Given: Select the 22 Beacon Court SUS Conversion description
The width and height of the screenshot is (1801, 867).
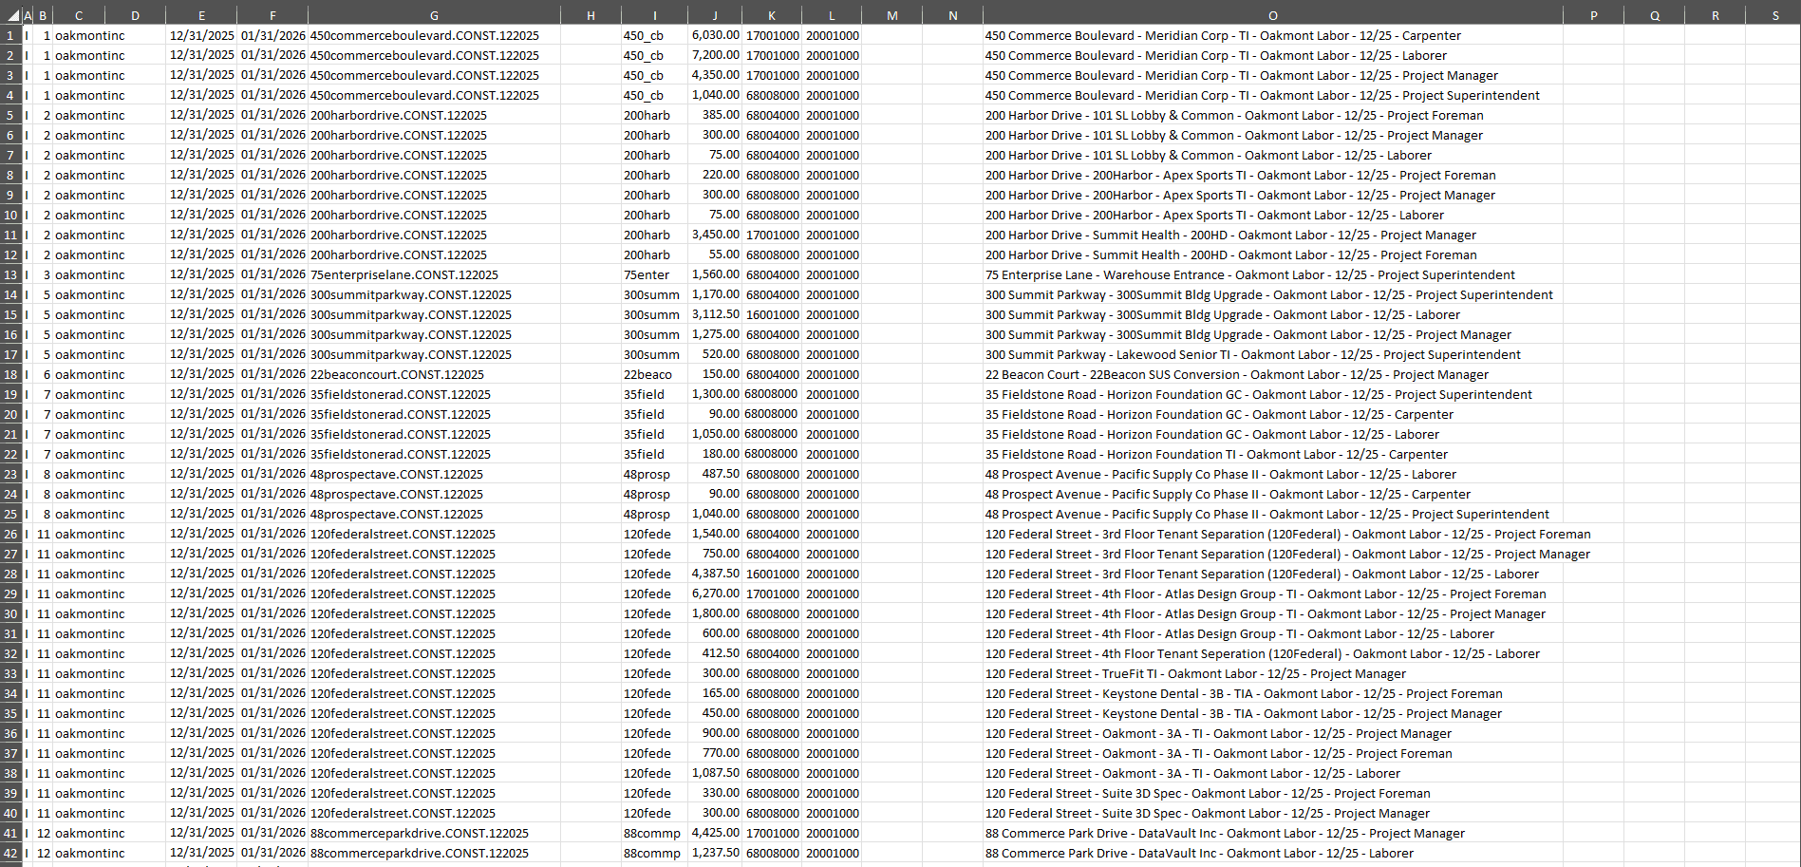Looking at the screenshot, I should tap(1272, 374).
